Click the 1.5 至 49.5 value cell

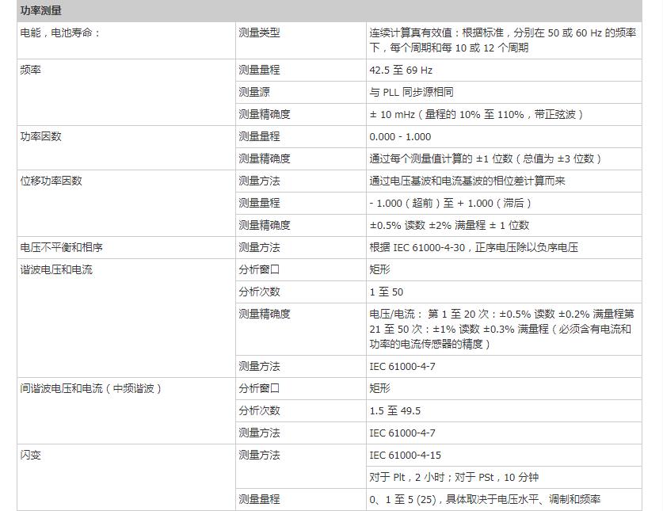(x=394, y=410)
